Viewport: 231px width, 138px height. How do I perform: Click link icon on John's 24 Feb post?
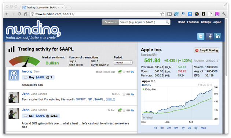pos(128,110)
